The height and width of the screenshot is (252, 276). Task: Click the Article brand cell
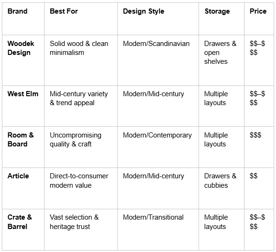click(23, 188)
